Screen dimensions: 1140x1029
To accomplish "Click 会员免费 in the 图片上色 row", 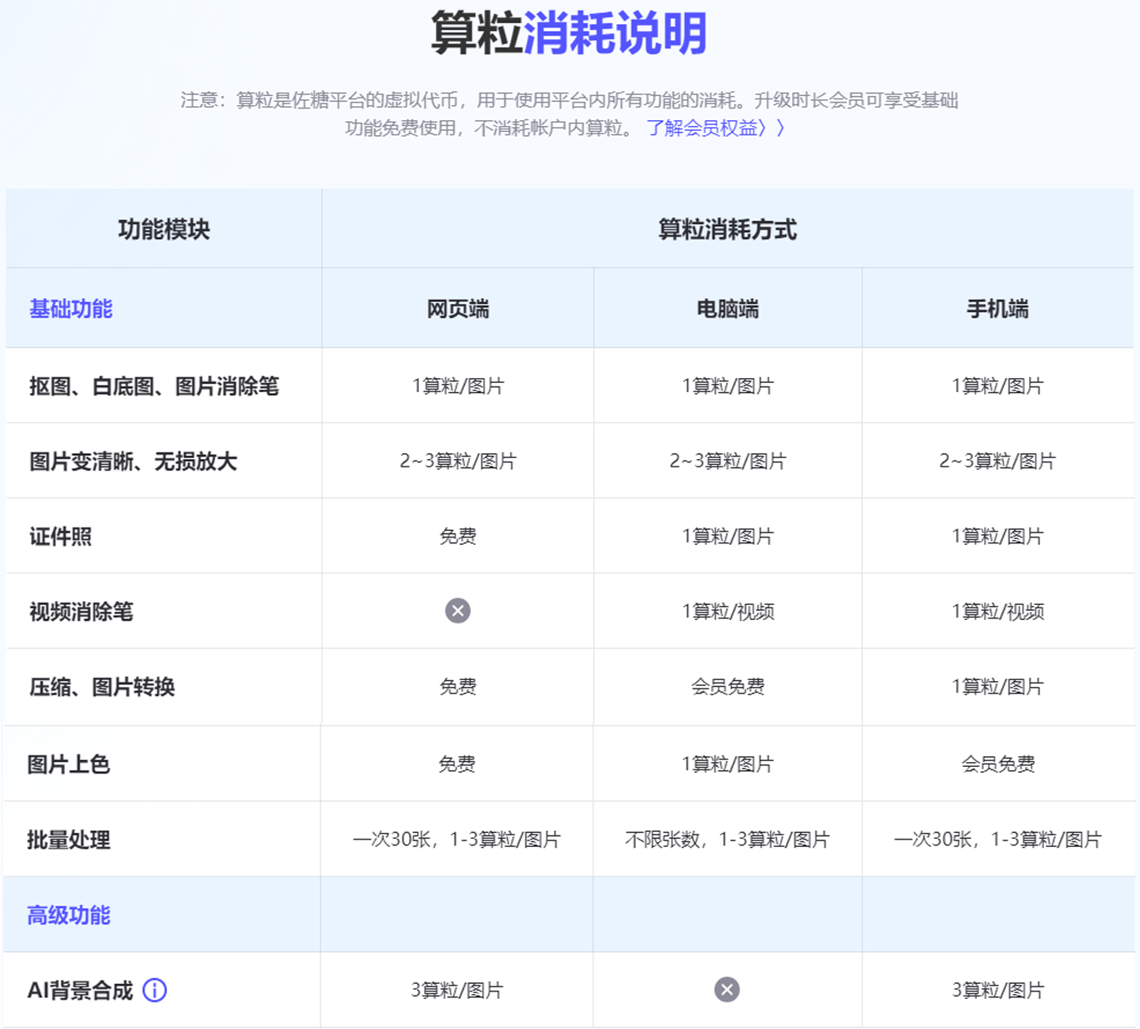I will coord(998,764).
